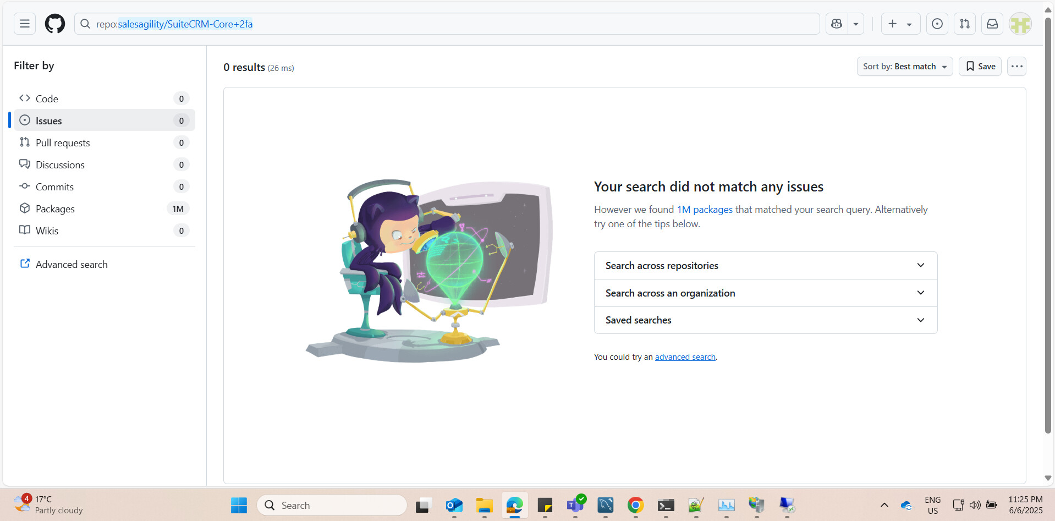Click the Windows taskbar Search box

pos(332,505)
